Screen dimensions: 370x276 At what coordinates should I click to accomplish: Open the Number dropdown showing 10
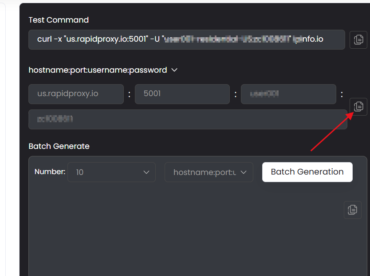pyautogui.click(x=111, y=172)
